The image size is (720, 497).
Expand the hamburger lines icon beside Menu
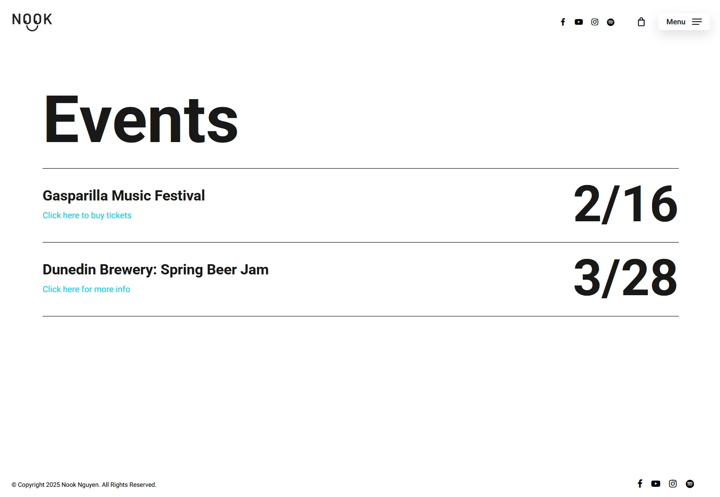(697, 22)
